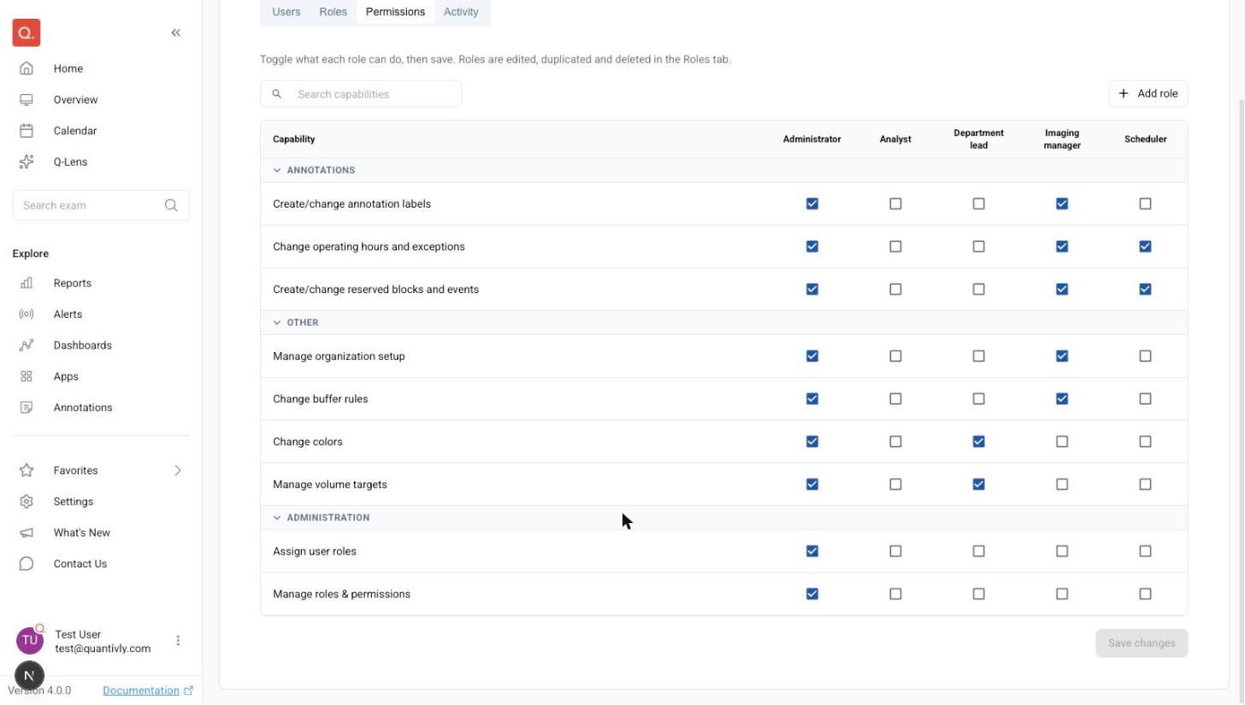Click the magnifier icon in Search exam
1245x705 pixels.
tap(171, 205)
